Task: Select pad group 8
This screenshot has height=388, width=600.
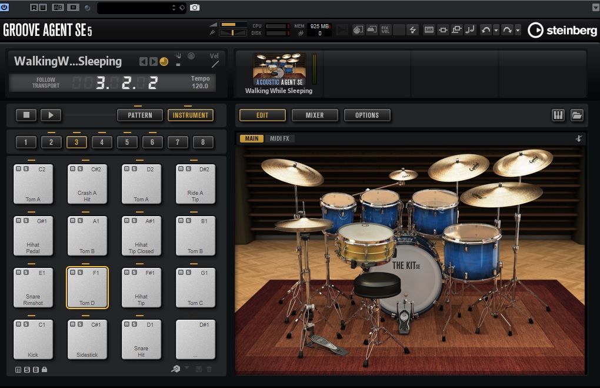Action: pos(203,142)
